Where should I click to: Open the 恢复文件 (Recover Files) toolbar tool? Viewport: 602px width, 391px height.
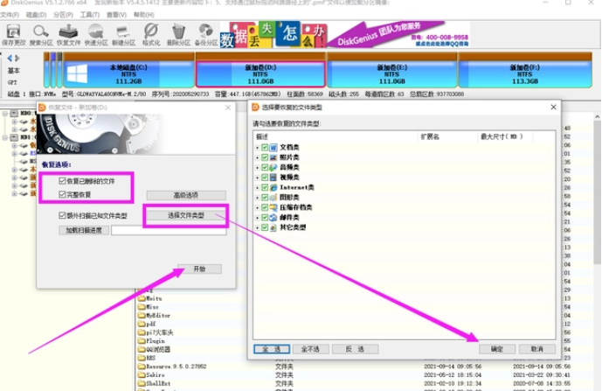click(68, 34)
